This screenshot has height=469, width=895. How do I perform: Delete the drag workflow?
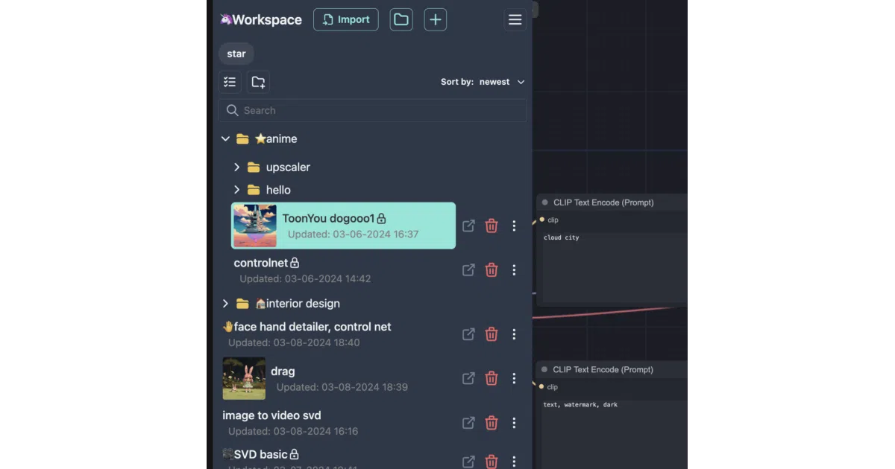pyautogui.click(x=492, y=378)
